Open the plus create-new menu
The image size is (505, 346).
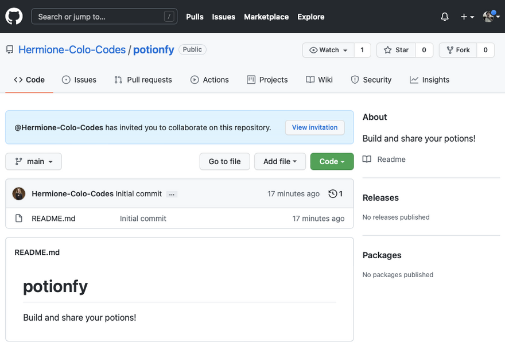tap(467, 17)
